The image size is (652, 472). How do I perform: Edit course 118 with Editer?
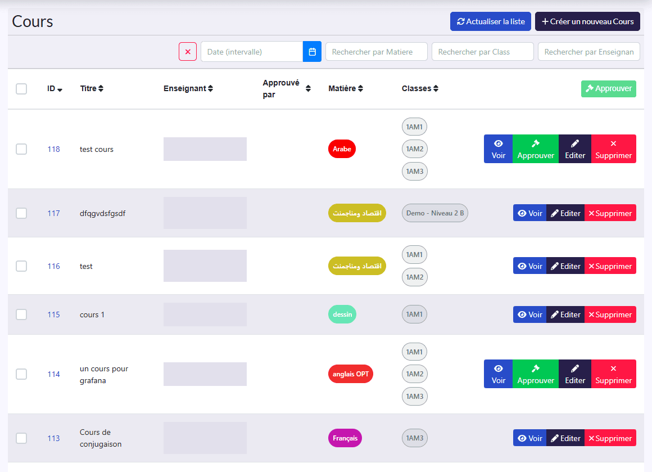575,149
